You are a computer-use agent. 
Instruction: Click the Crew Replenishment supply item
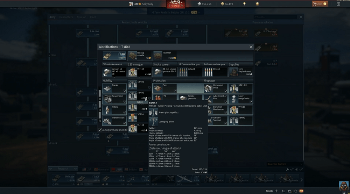pos(241,72)
